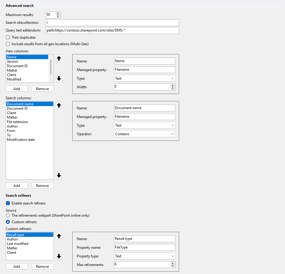Select Document name in Search columns
Screen dimensions: 285x274
30,104
